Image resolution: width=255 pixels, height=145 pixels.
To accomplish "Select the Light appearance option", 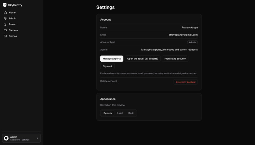I will pos(120,113).
